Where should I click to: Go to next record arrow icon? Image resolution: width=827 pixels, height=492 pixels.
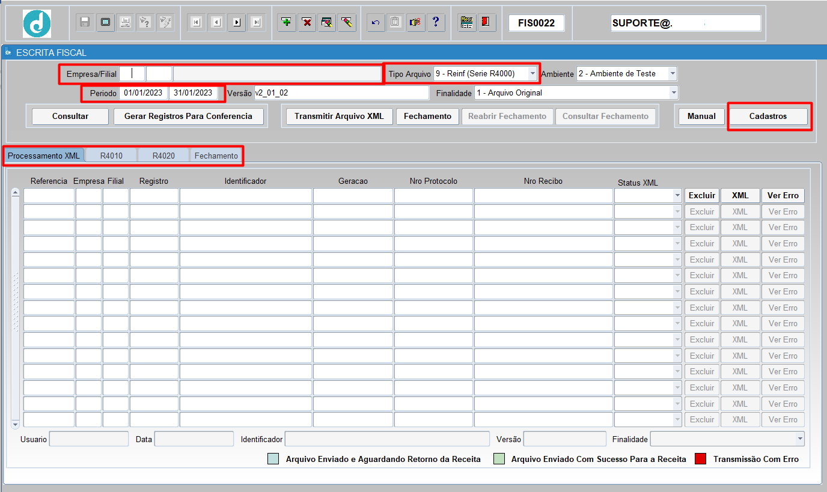coord(236,22)
